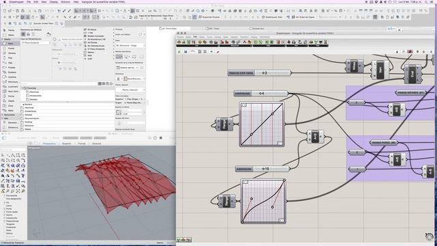Select the Forma morph tool in toolbox
Viewport: 437px width, 246px height.
pyautogui.click(x=10, y=96)
